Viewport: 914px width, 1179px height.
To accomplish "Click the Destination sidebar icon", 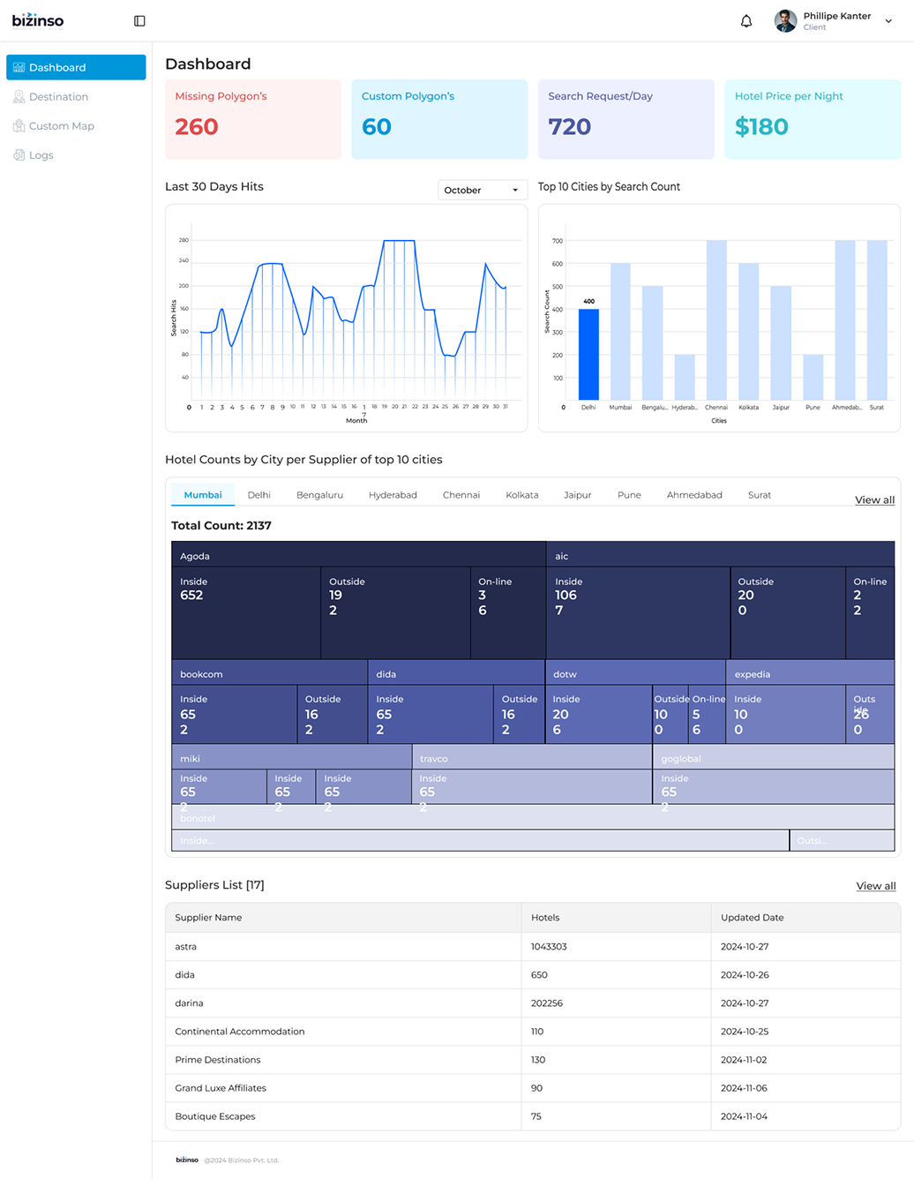I will (19, 96).
